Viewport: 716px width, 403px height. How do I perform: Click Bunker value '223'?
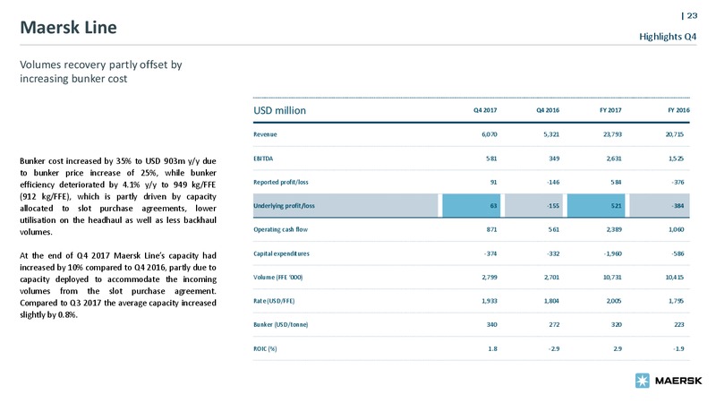[679, 325]
